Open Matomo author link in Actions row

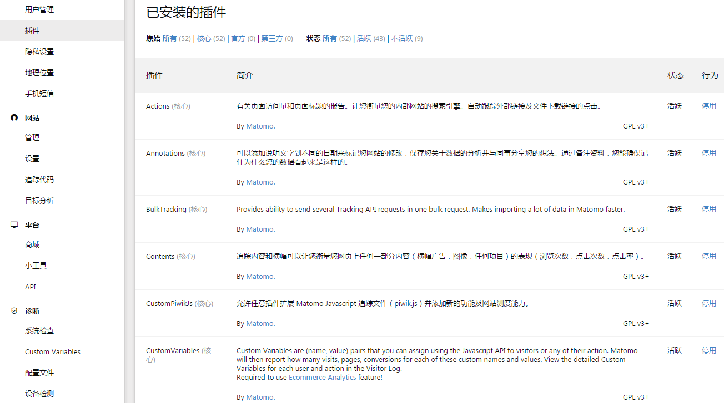click(x=260, y=126)
